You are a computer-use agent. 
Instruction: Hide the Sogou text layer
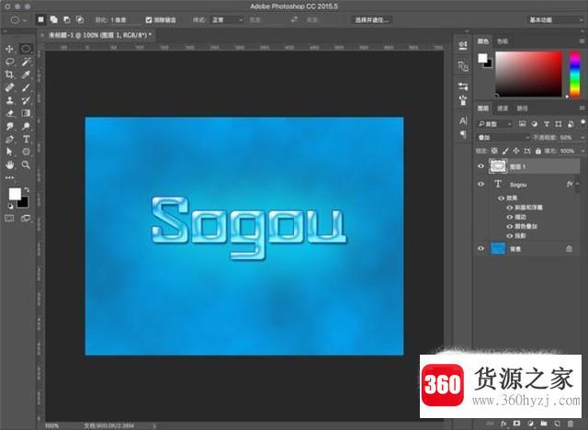(481, 184)
